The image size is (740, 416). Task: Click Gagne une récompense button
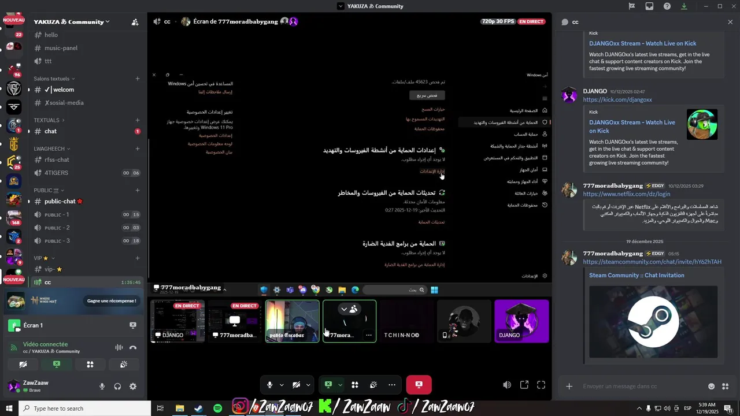click(x=112, y=301)
